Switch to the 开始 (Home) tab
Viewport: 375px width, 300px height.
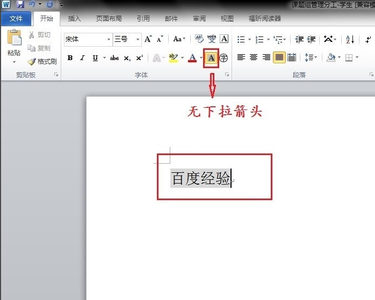(46, 18)
